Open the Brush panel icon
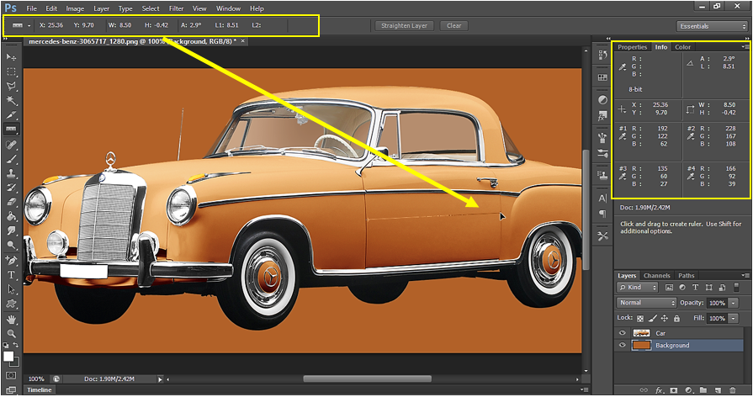Screen dimensions: 753x397 pos(602,154)
